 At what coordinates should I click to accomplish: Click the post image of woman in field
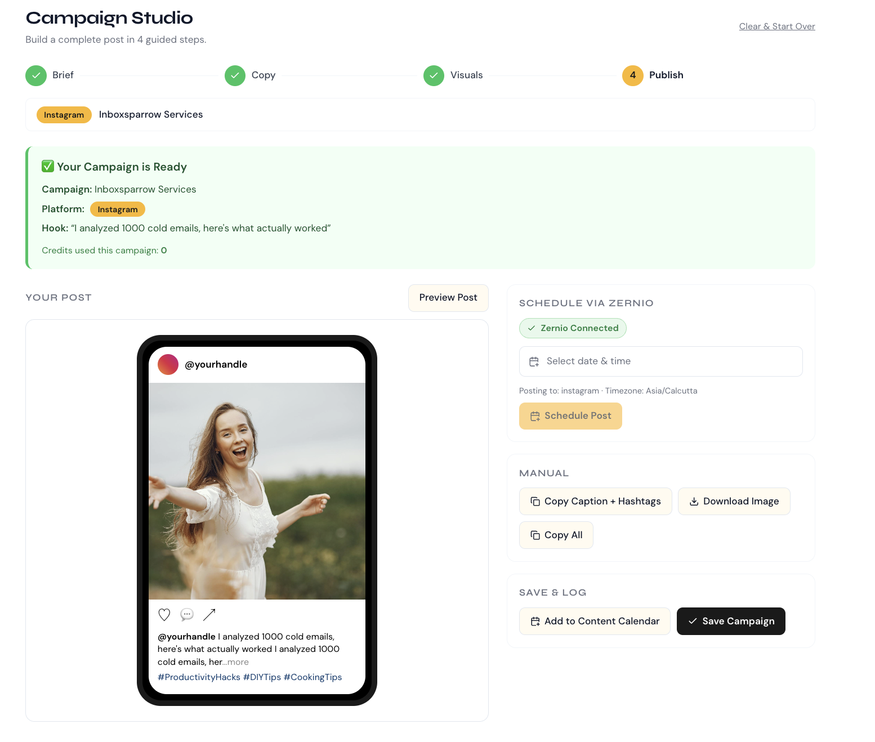click(x=257, y=491)
